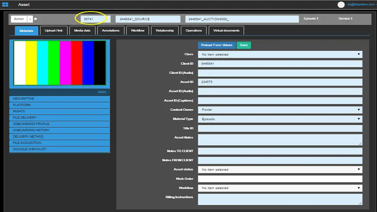Image resolution: width=377 pixels, height=212 pixels.
Task: Click the green Save button
Action: pyautogui.click(x=244, y=45)
